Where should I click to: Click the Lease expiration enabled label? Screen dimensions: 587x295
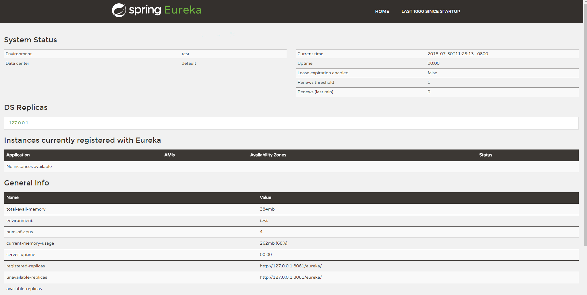323,73
